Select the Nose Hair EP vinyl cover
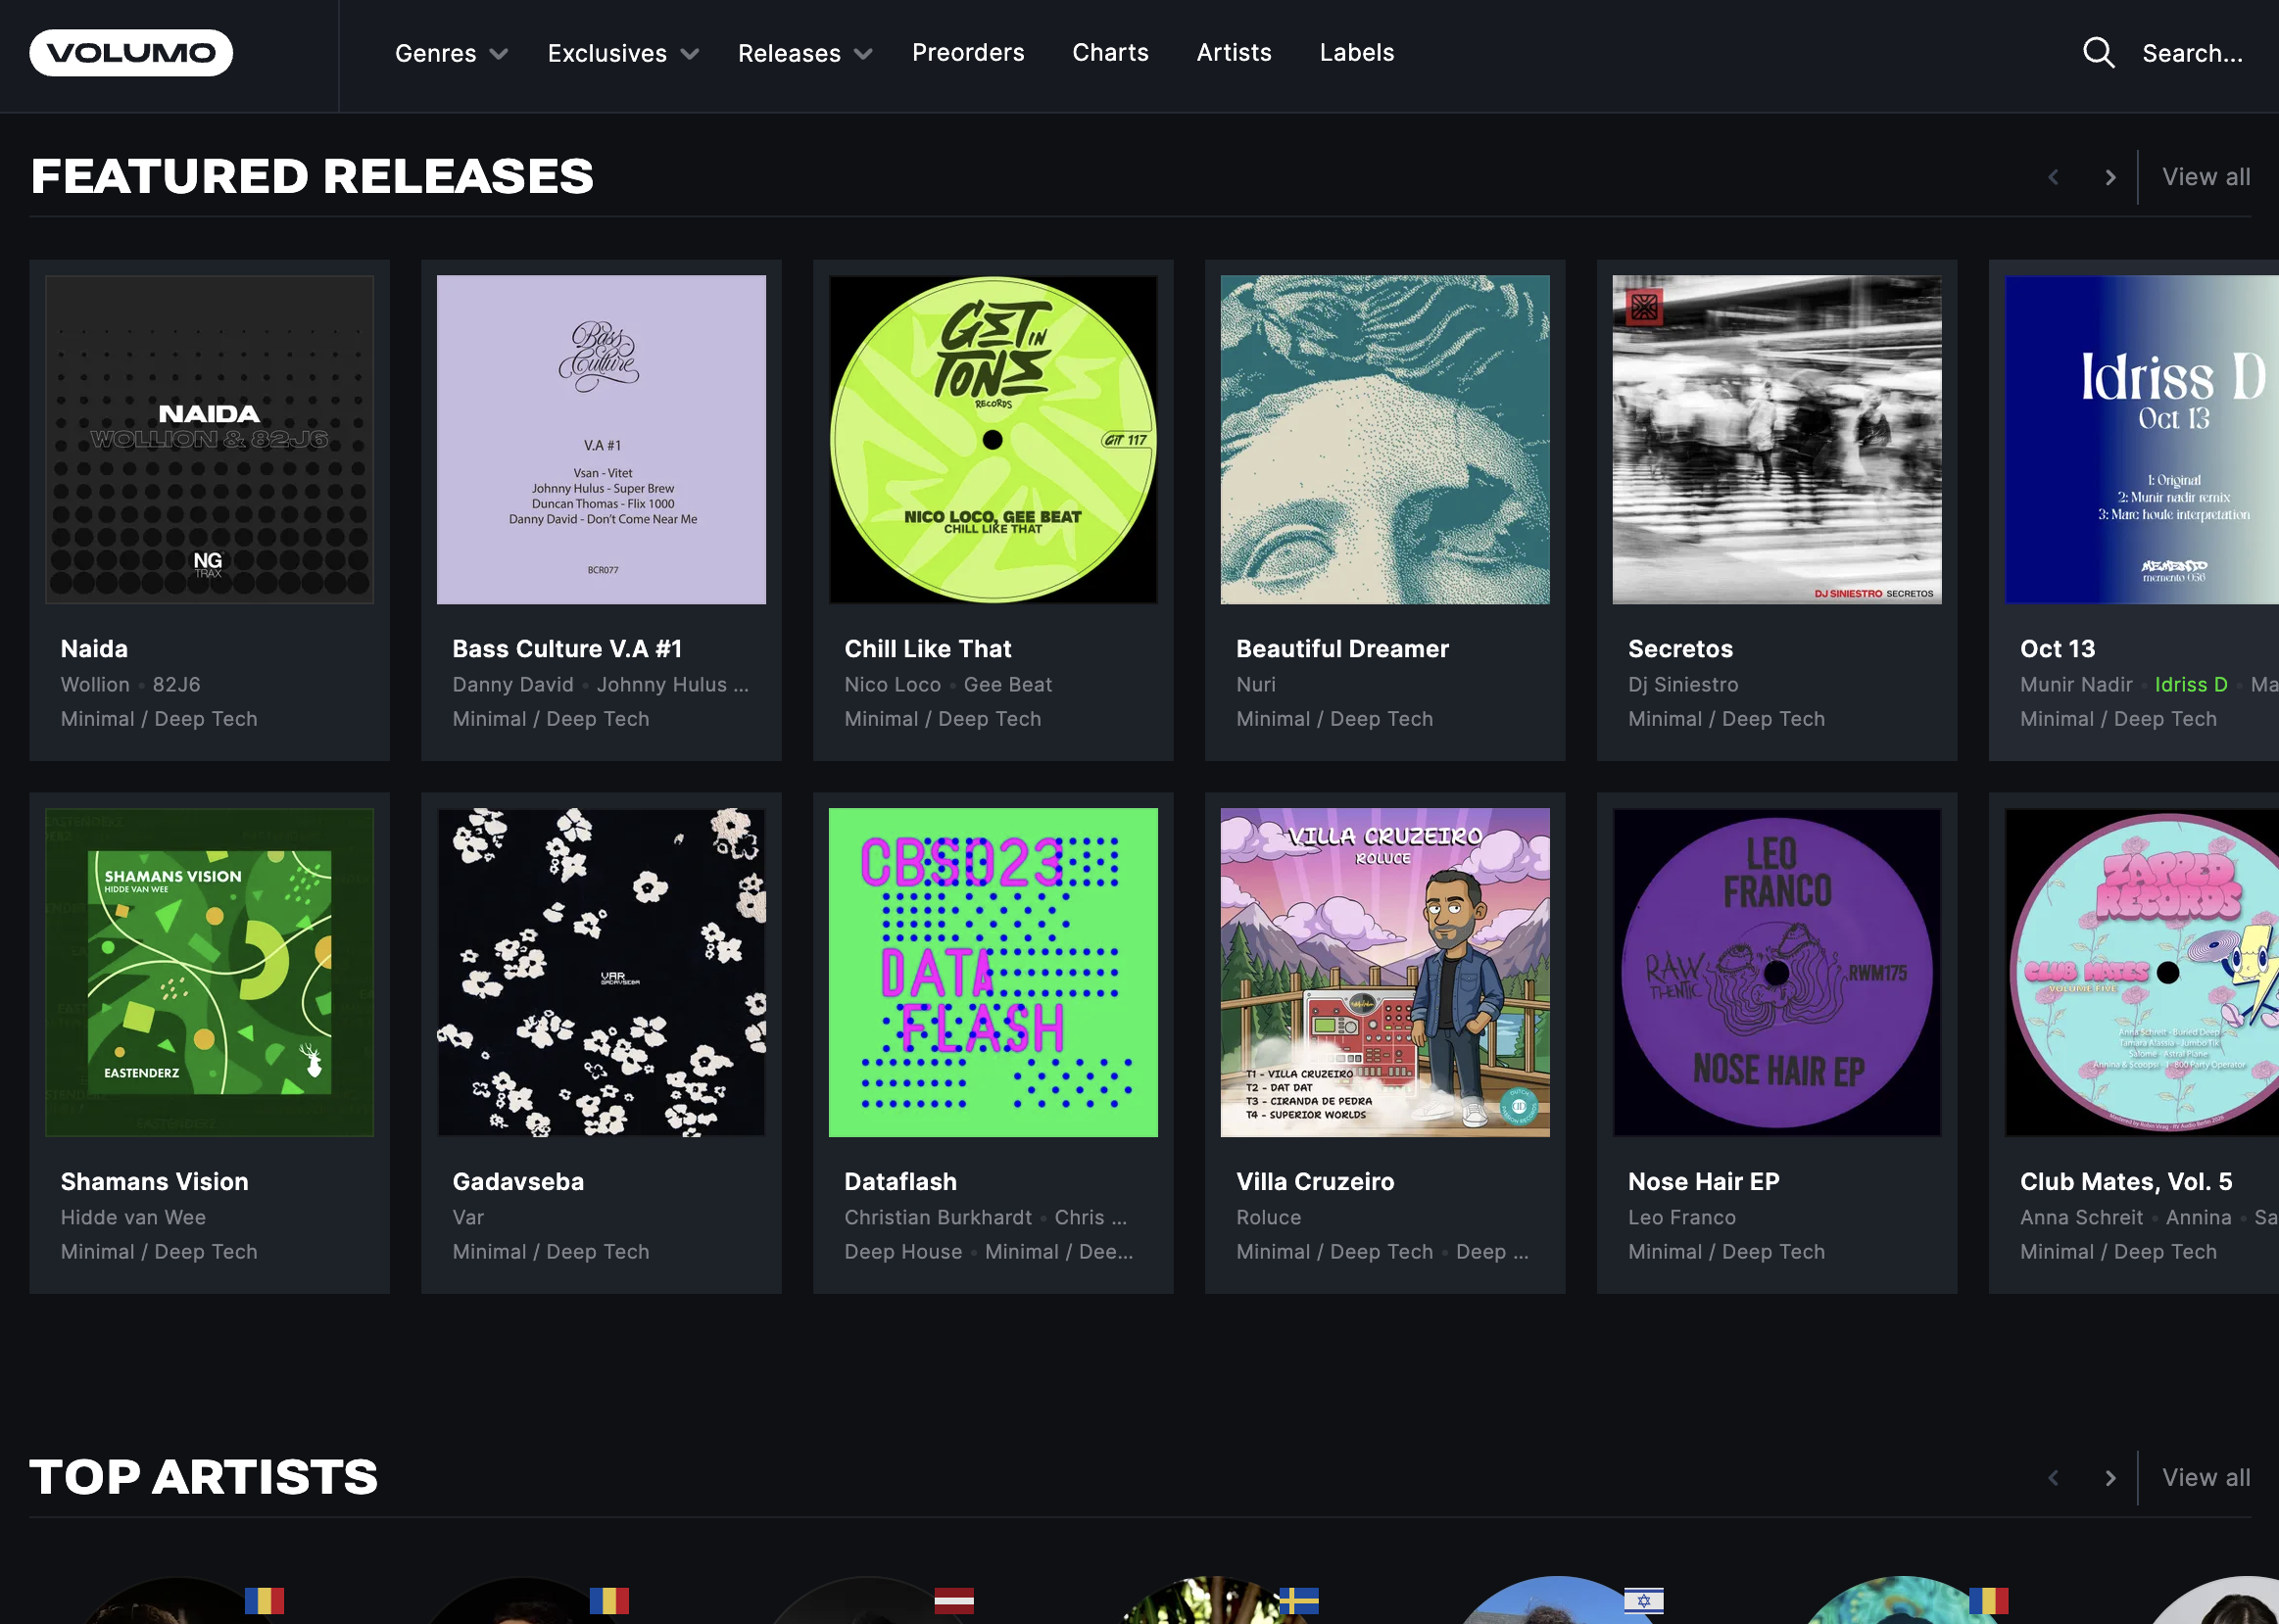Viewport: 2279px width, 1624px height. coord(1776,972)
